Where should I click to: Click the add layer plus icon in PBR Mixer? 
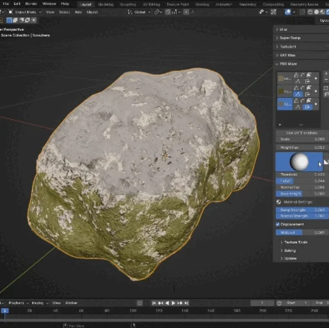pos(326,74)
